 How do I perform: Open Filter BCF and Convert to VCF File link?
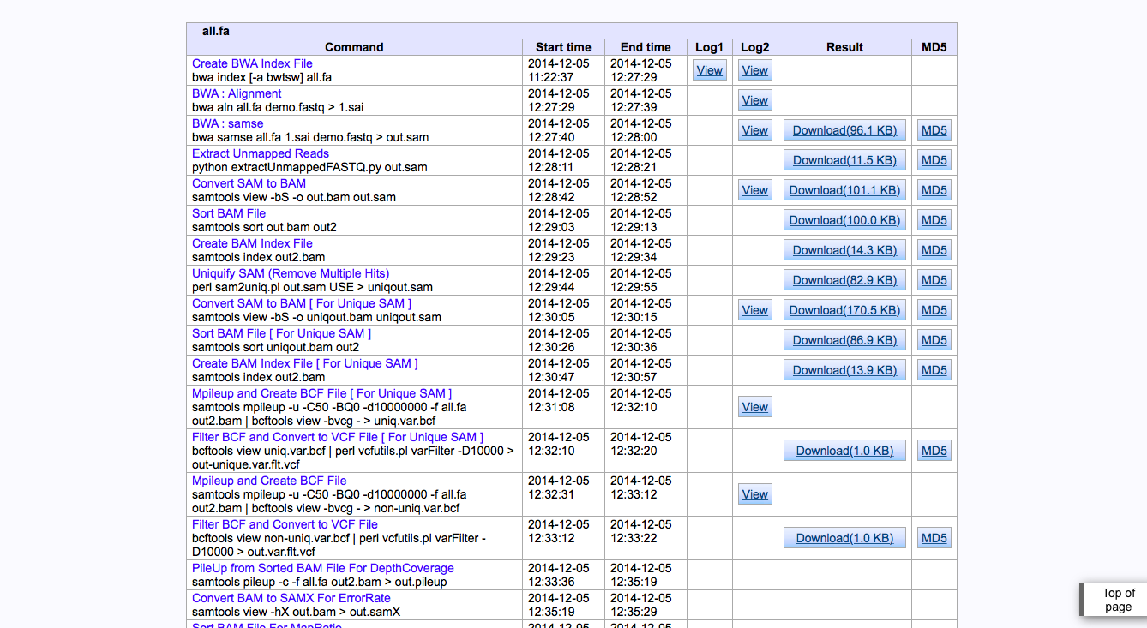285,524
